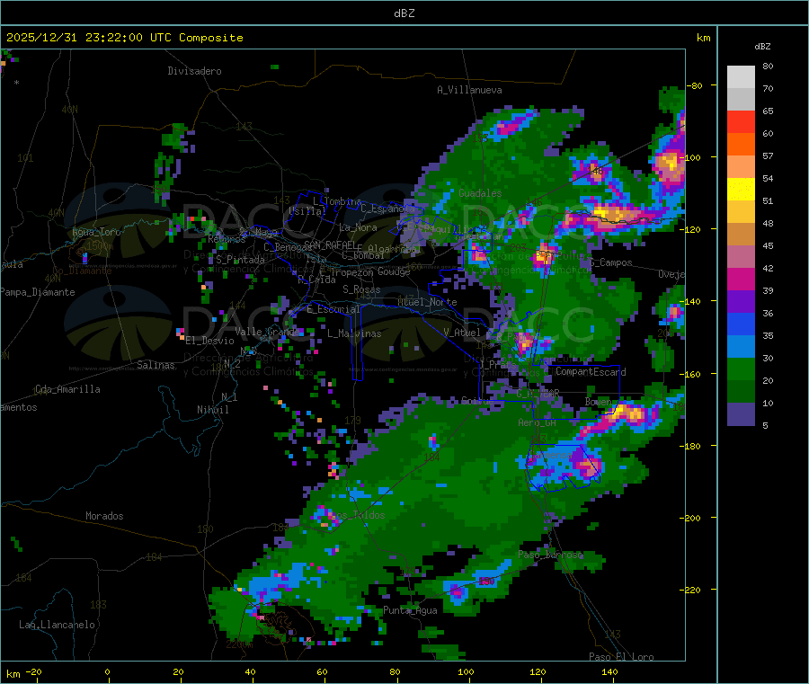The height and width of the screenshot is (684, 809).
Task: Click the Agua_Toro map label
Action: click(96, 232)
